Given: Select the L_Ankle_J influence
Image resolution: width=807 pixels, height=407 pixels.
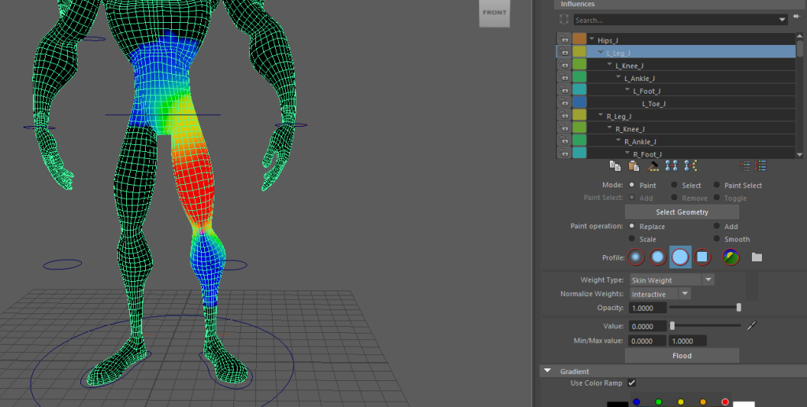Looking at the screenshot, I should click(x=638, y=79).
